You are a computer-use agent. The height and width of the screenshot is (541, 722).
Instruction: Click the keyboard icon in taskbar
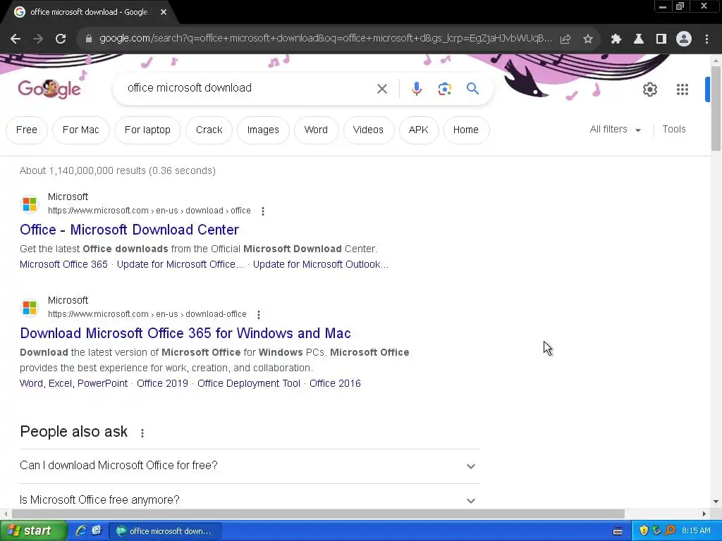618,531
